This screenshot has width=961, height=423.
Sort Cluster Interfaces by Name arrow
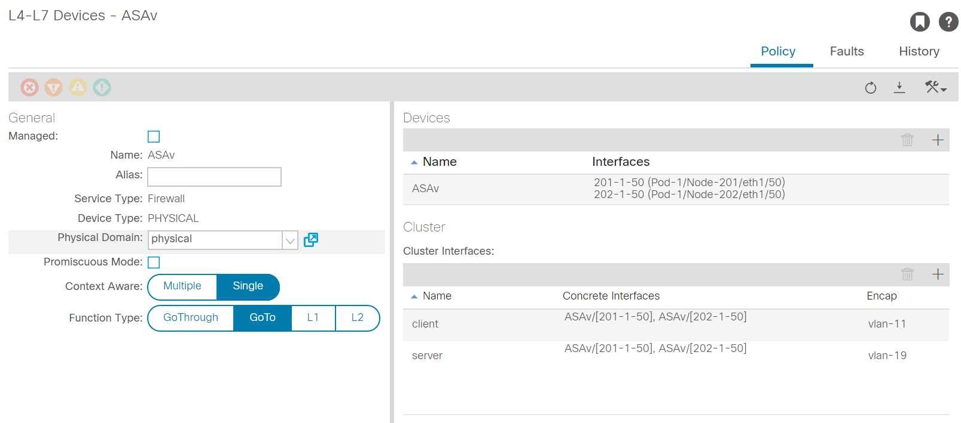(414, 297)
